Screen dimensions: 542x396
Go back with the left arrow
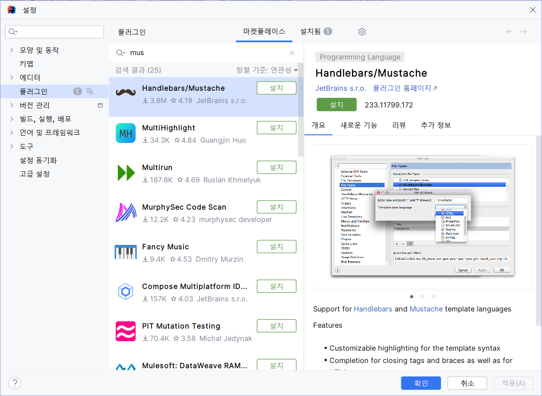(509, 32)
